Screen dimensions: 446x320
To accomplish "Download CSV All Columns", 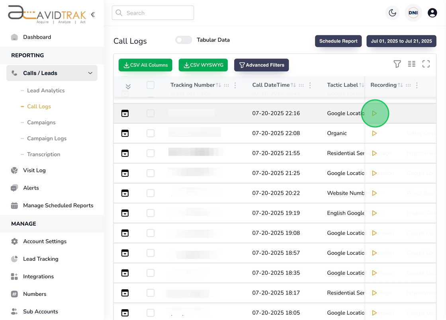I will pos(145,65).
